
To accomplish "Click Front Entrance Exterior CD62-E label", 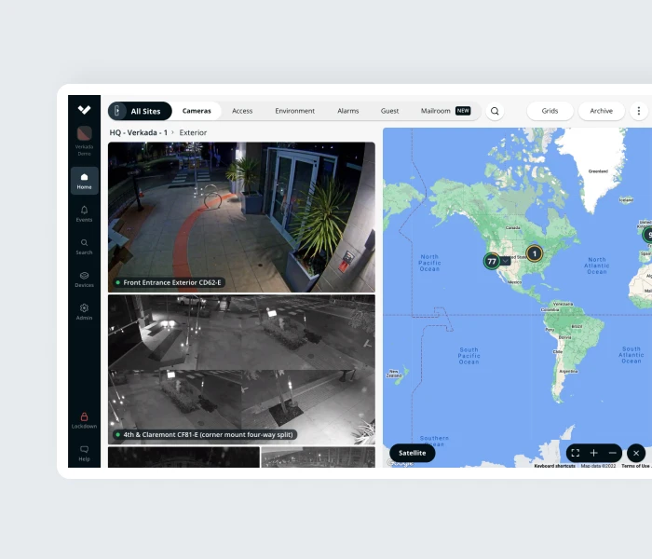I will (170, 282).
